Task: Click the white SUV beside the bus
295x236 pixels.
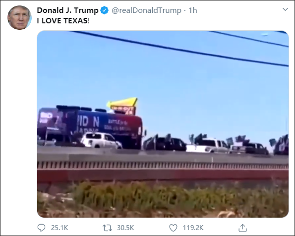Action: click(x=101, y=140)
